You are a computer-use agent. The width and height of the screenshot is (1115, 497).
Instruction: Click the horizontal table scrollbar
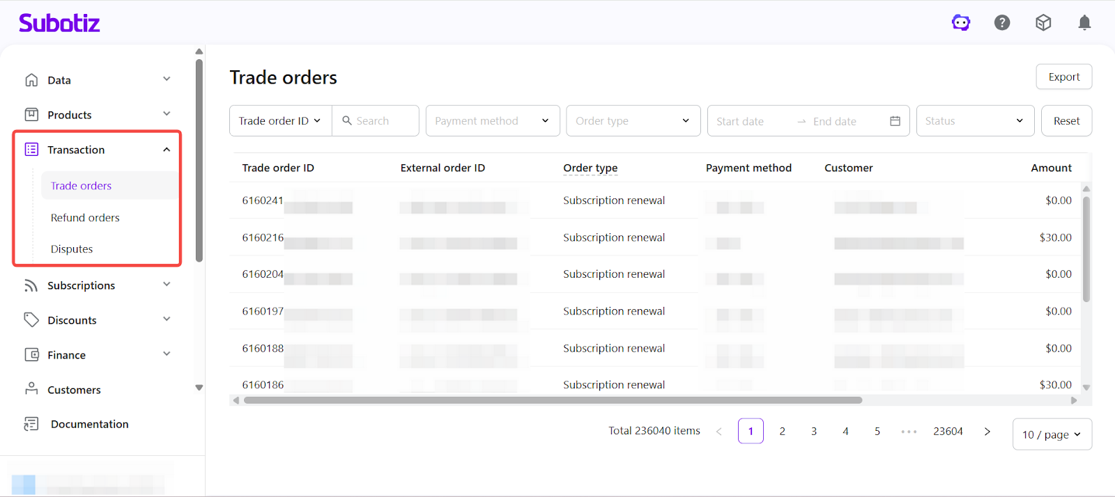coord(553,400)
